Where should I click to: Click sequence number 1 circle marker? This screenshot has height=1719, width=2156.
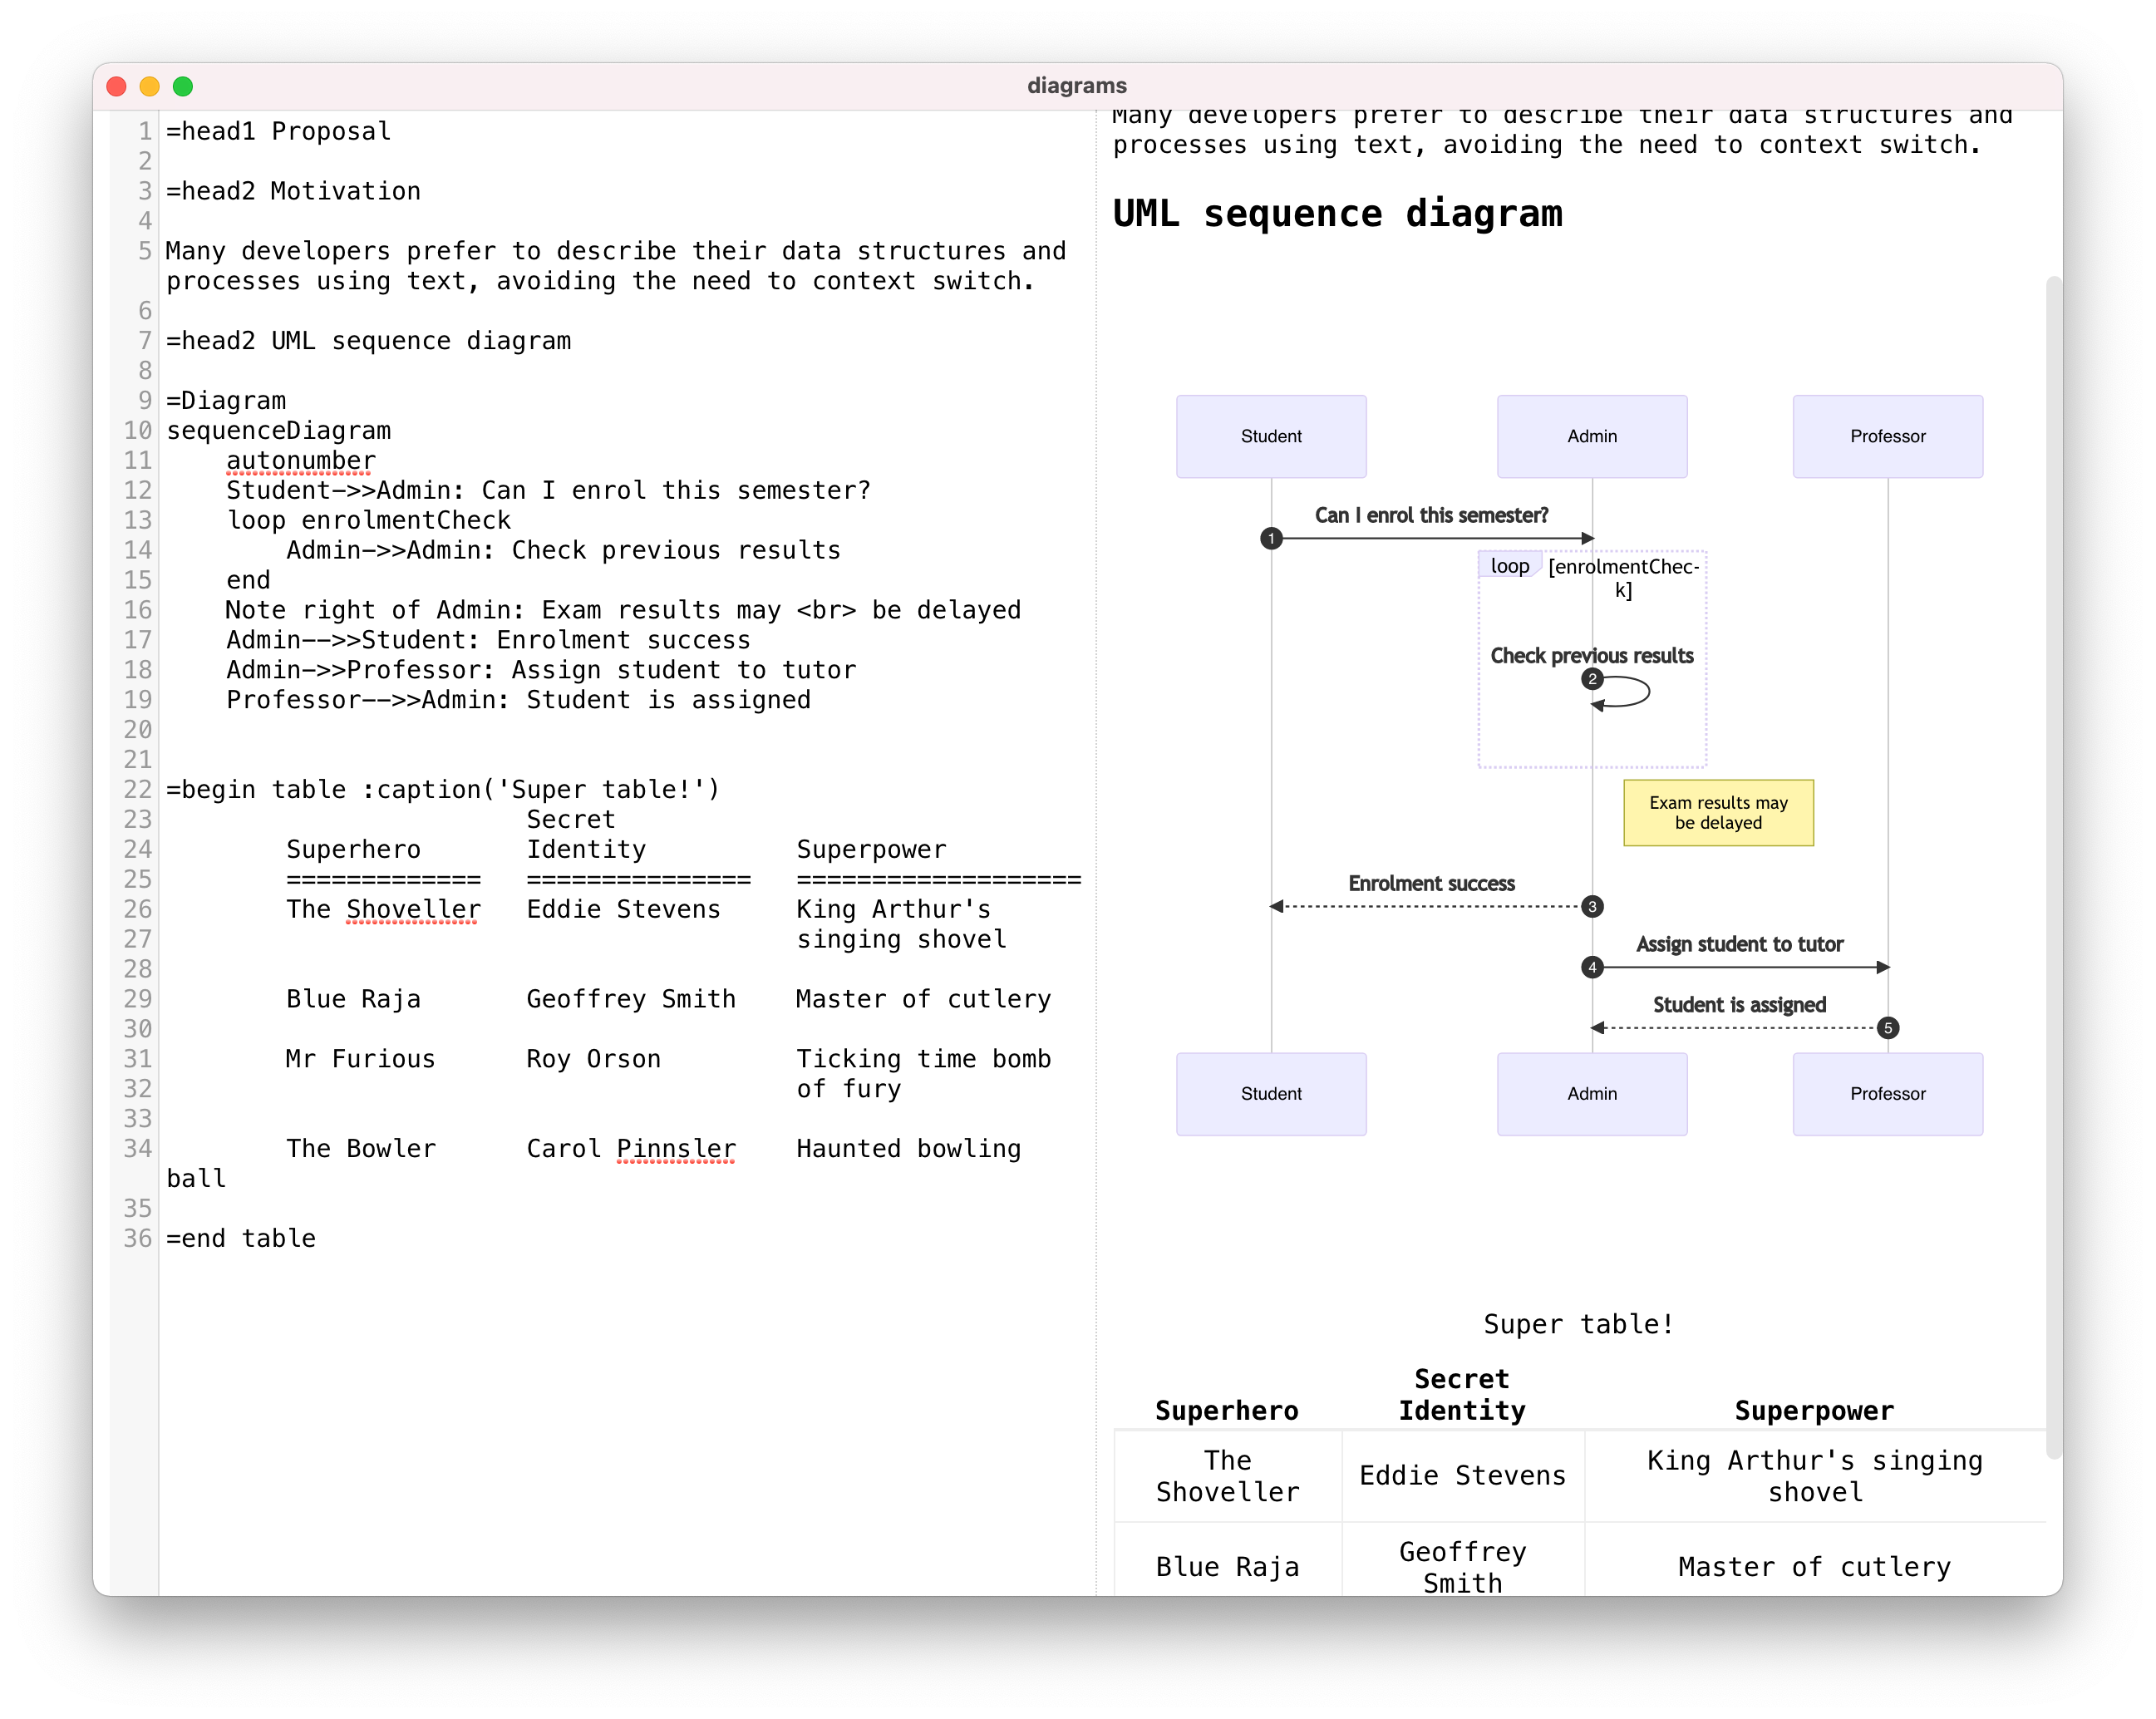1271,538
